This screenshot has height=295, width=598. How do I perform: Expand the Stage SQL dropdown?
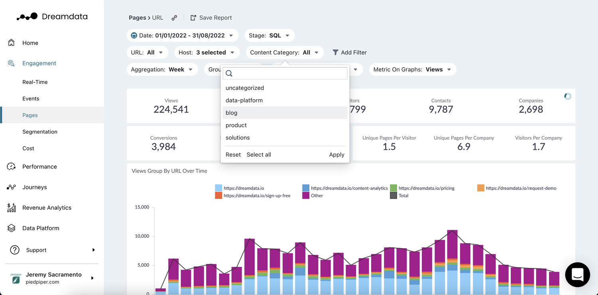[x=269, y=35]
